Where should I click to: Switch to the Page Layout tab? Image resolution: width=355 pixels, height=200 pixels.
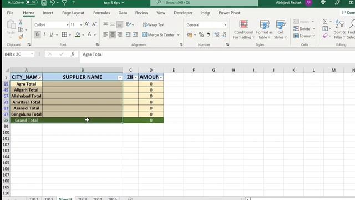click(x=73, y=13)
